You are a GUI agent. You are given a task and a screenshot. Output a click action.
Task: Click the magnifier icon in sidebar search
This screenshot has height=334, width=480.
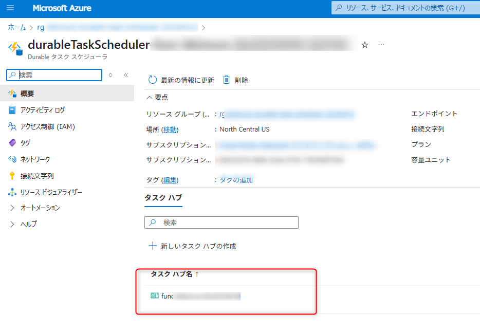point(12,75)
